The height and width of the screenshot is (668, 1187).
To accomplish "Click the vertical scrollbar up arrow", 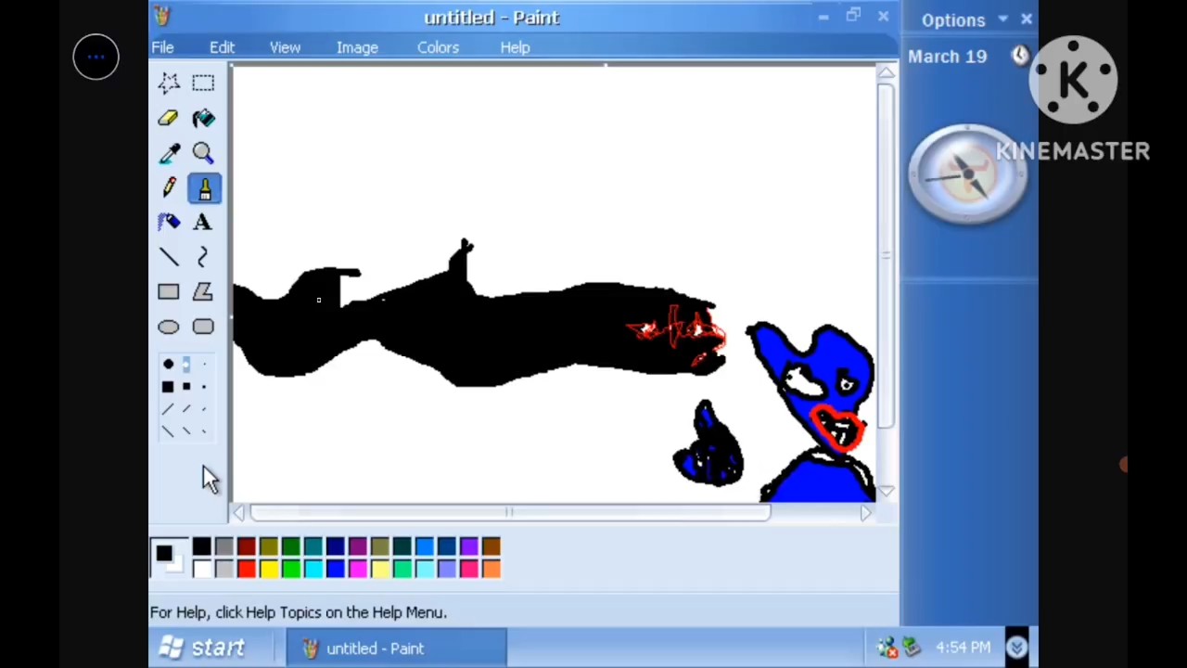I will click(887, 73).
